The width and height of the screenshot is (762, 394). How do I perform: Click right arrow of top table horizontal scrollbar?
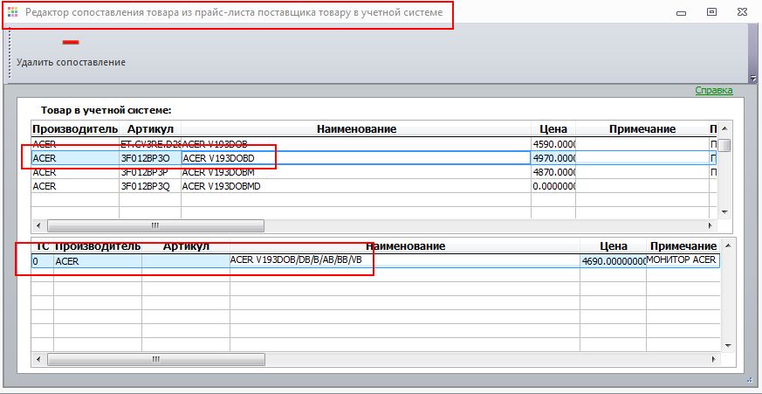(711, 225)
